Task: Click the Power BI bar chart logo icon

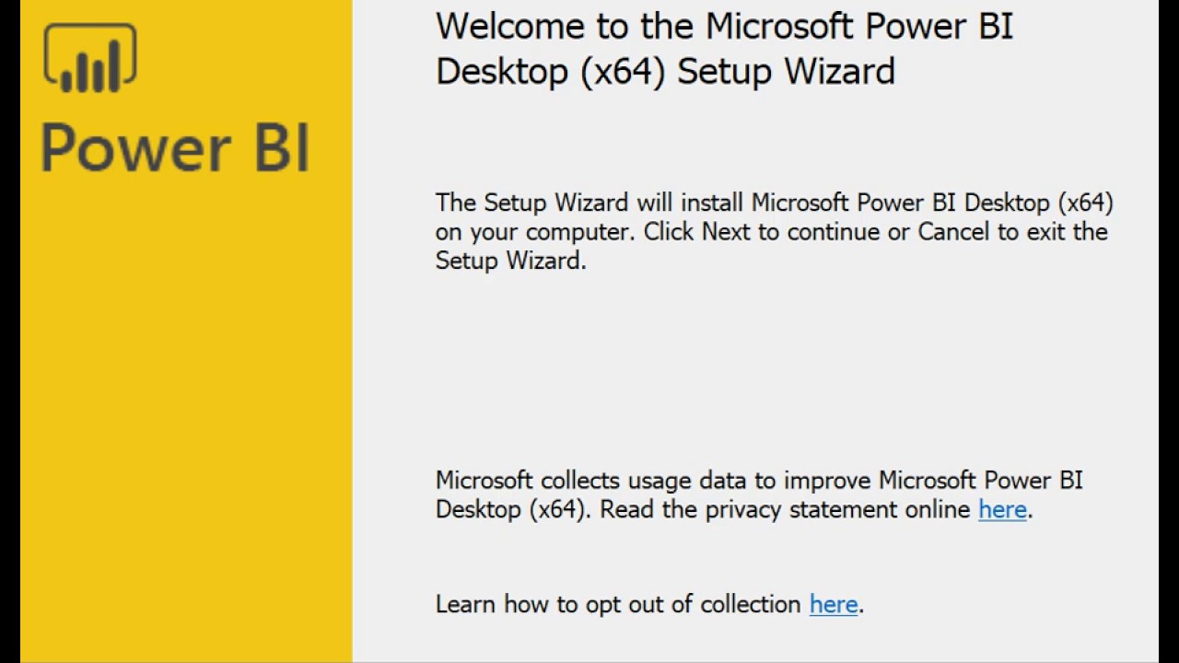Action: 90,58
